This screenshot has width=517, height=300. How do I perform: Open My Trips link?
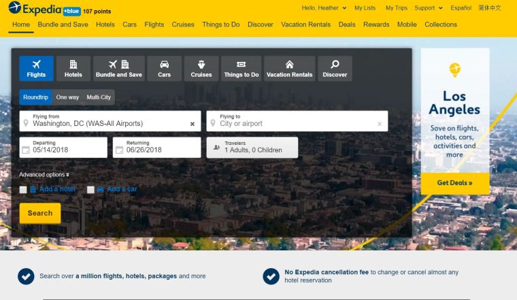tap(397, 8)
